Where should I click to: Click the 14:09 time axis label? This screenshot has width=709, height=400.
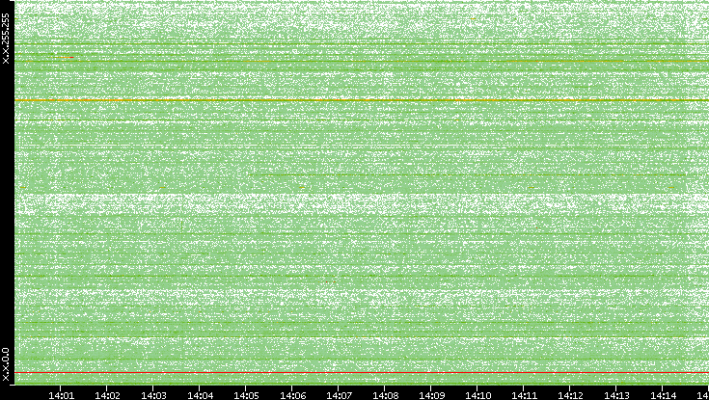(431, 395)
